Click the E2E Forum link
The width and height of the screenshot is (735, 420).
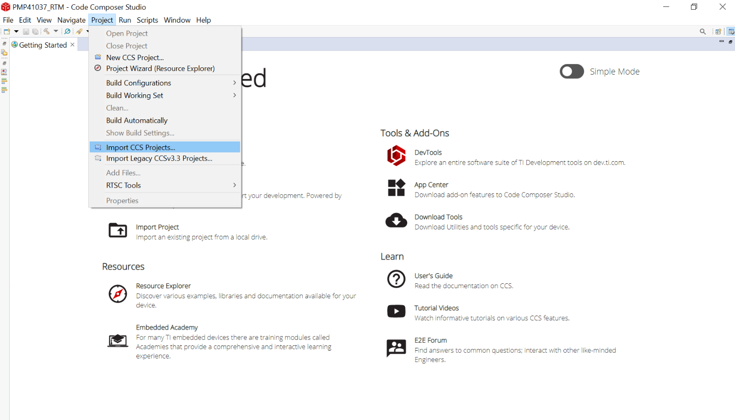430,340
